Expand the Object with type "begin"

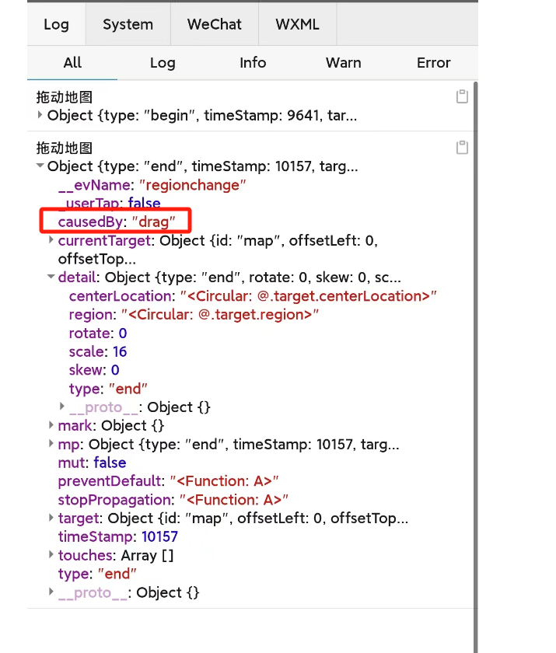coord(40,114)
